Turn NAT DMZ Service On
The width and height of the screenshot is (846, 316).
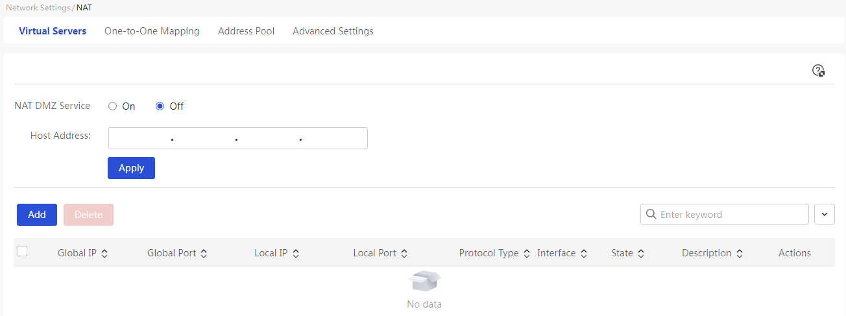coord(112,106)
